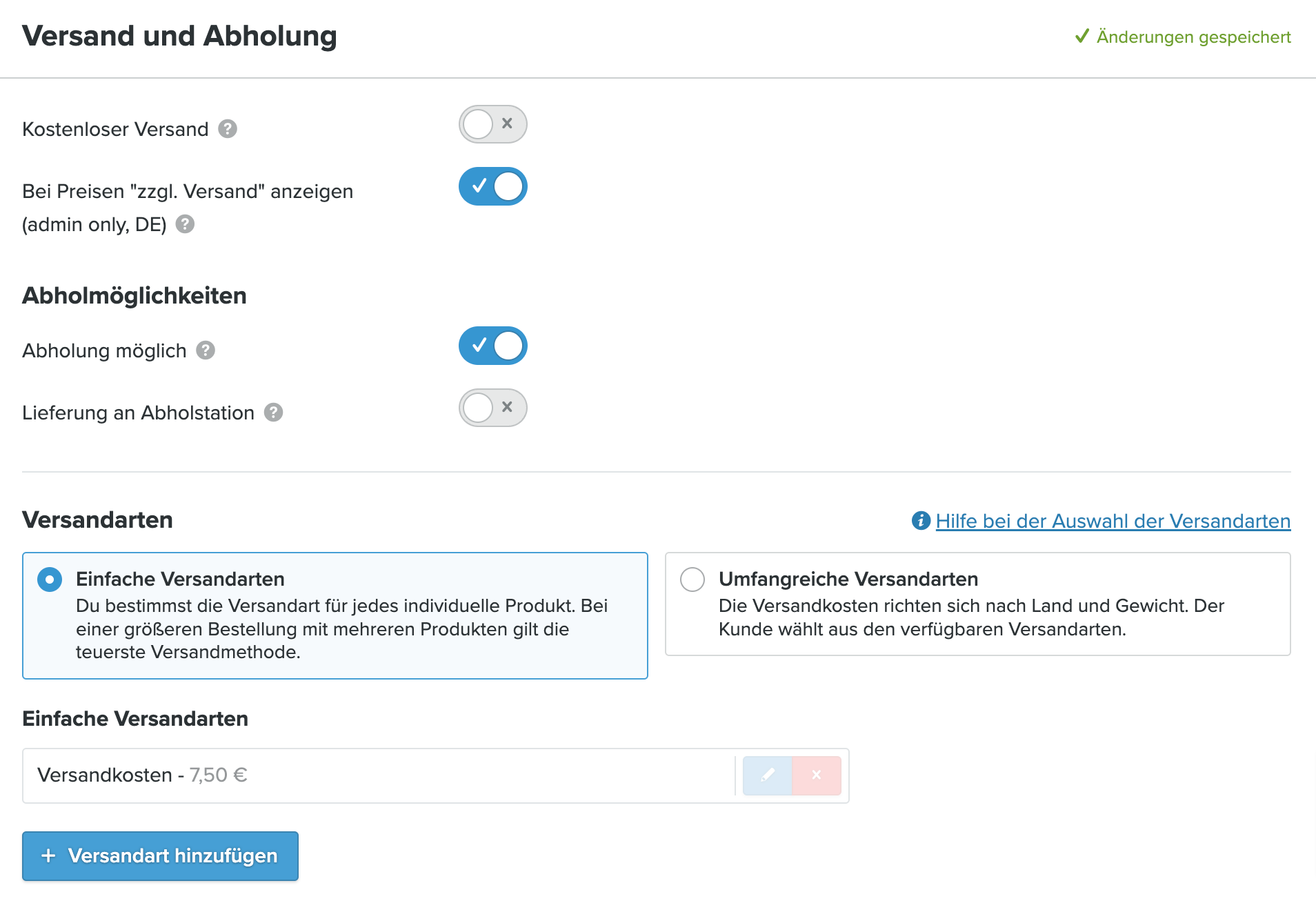
Task: Click the Versandart hinzufügen button
Action: pyautogui.click(x=160, y=856)
